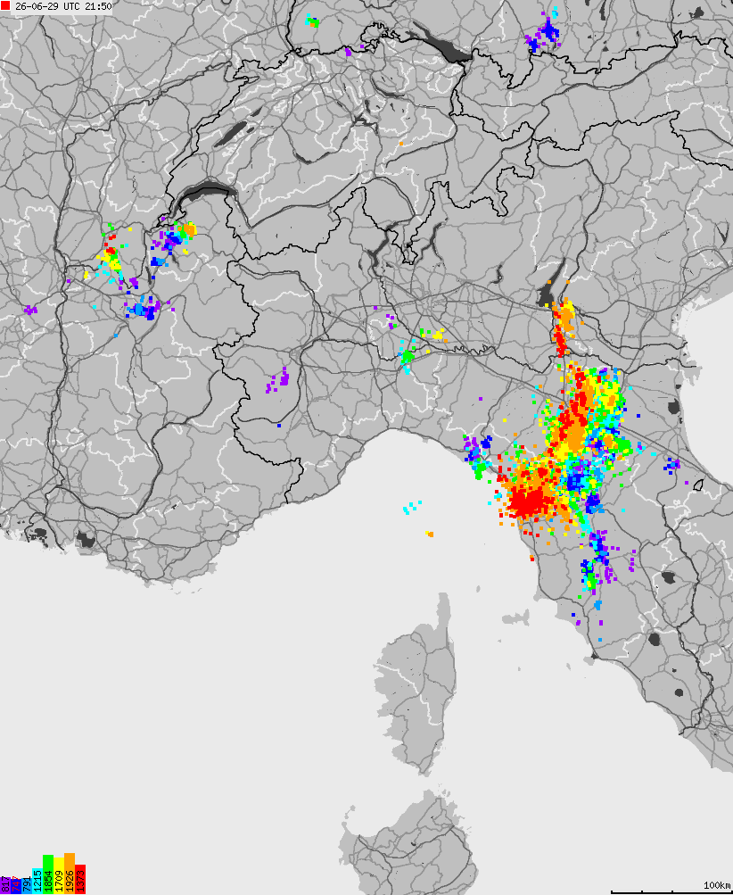Select the yellow legend bar labeled 1709
The width and height of the screenshot is (733, 895).
click(59, 875)
